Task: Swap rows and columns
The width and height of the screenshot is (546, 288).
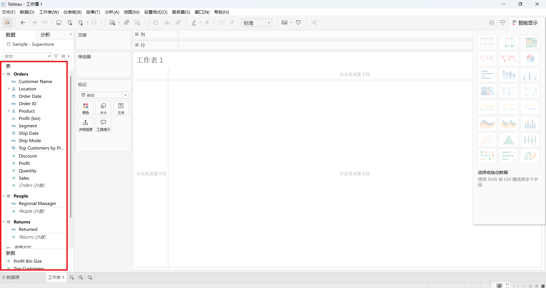Action: [156, 22]
